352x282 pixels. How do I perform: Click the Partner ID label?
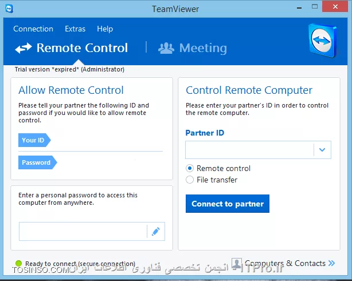tap(205, 133)
